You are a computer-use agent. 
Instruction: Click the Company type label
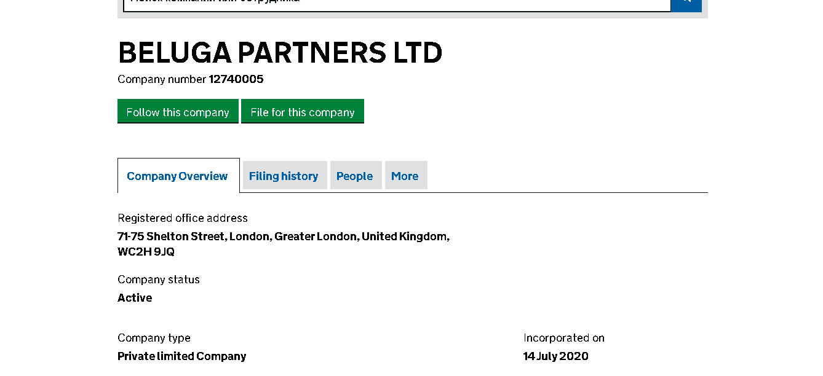coord(154,338)
